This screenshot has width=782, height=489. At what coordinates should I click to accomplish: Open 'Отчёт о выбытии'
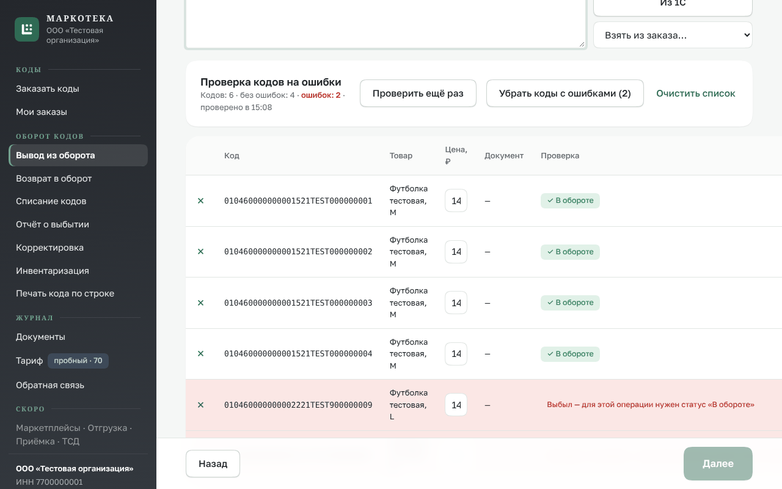[78, 224]
